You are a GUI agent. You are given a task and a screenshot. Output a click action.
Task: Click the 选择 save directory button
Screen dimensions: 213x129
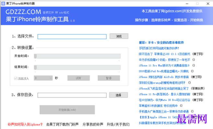click(x=118, y=95)
